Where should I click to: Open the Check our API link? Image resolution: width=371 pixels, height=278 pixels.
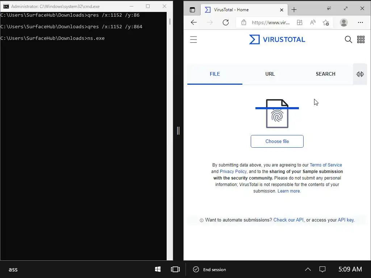click(x=288, y=220)
